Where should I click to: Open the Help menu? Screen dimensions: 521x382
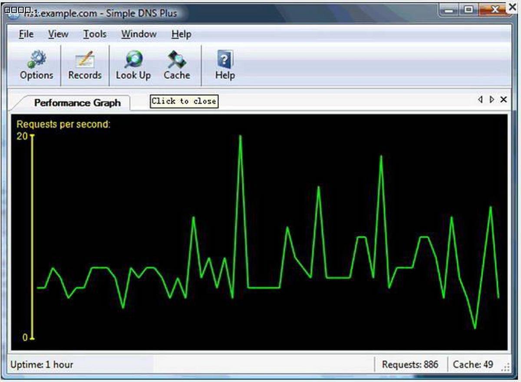(181, 34)
